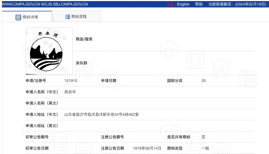The width and height of the screenshot is (269, 154).
Task: Switch to the 商标流程 tab
Action: (76, 16)
